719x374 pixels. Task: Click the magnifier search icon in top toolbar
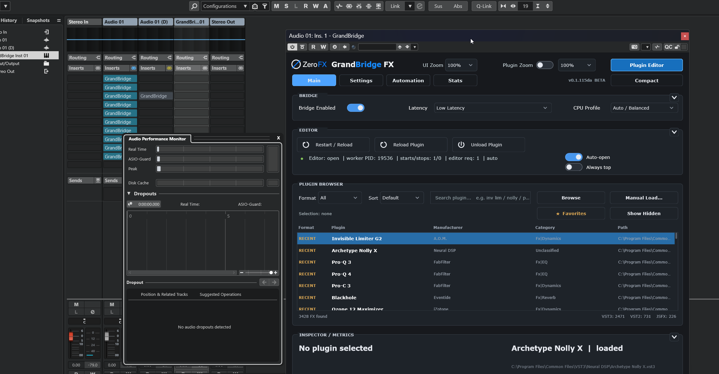coord(194,6)
